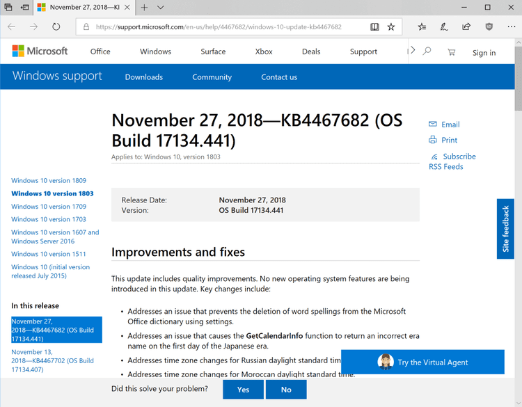Open a new tab with plus icon
This screenshot has height=407, width=522.
[144, 8]
